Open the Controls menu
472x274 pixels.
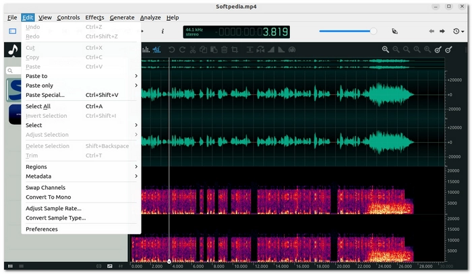(68, 18)
